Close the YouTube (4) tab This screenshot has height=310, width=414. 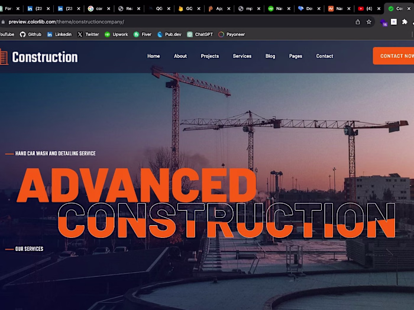tap(379, 9)
